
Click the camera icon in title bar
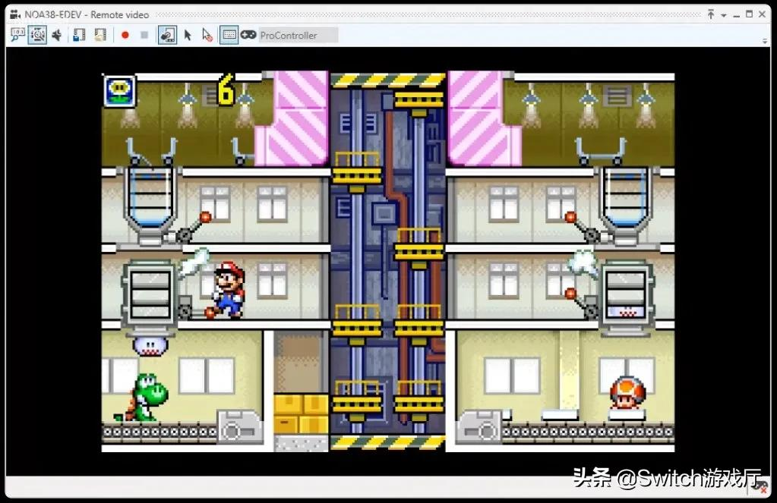pyautogui.click(x=14, y=14)
